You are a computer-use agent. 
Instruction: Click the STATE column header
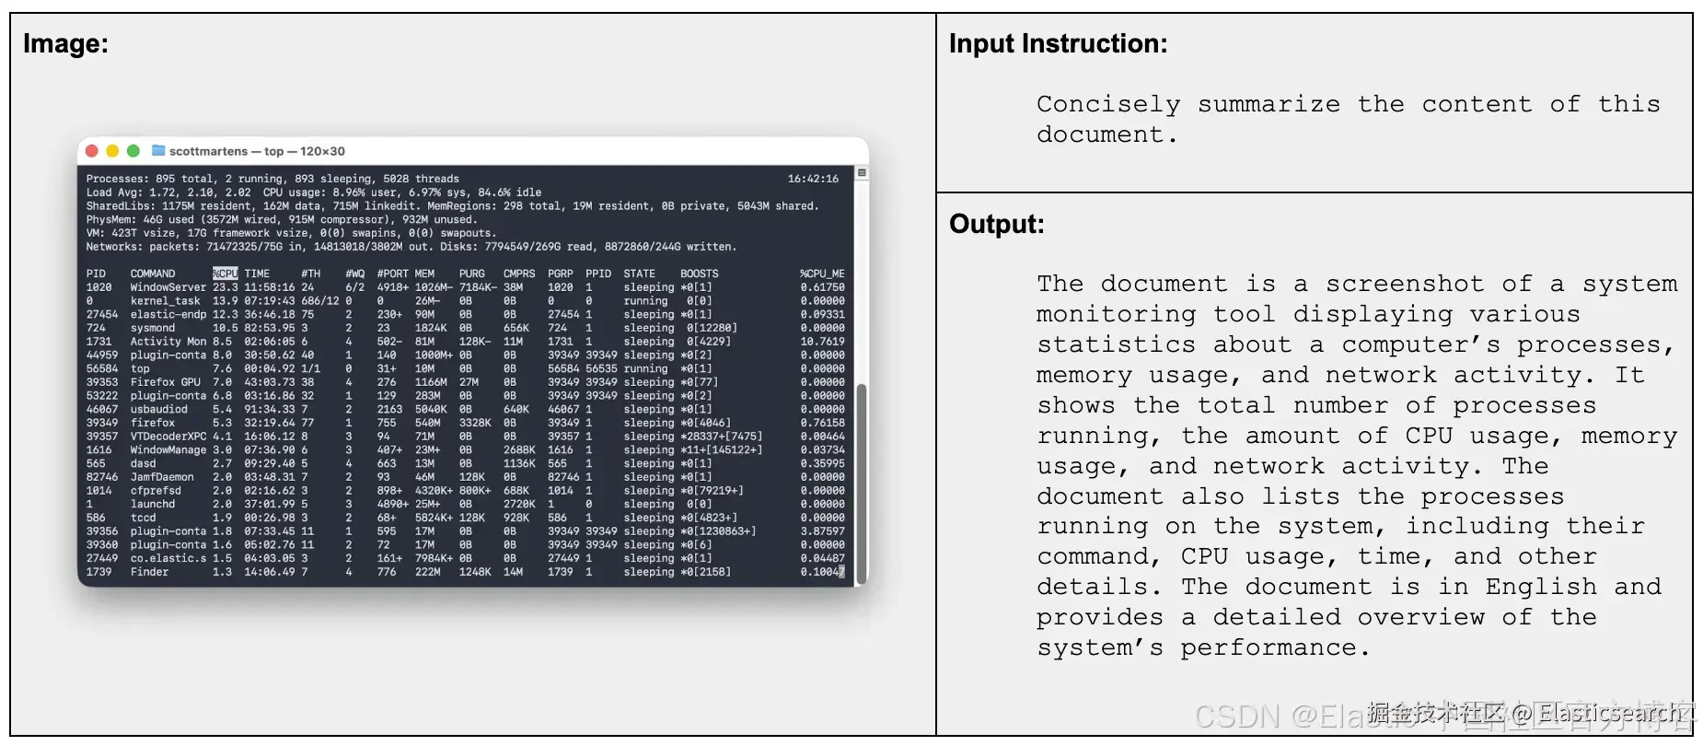(x=640, y=274)
